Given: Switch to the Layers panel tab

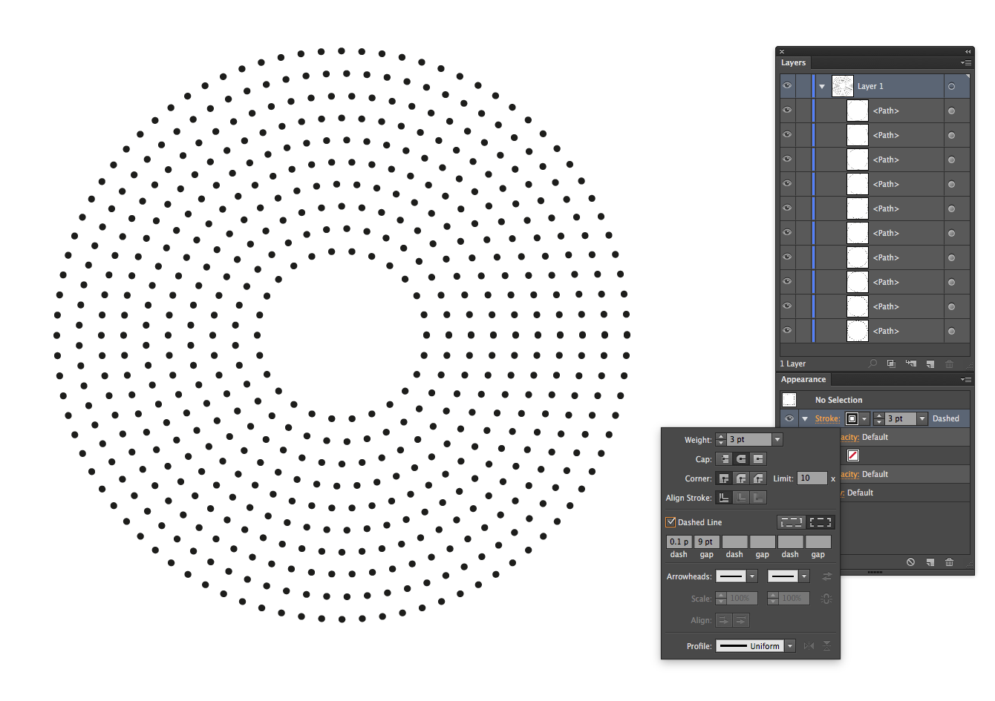Looking at the screenshot, I should coord(793,63).
